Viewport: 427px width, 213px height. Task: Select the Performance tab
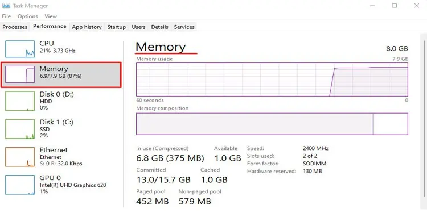[50, 26]
